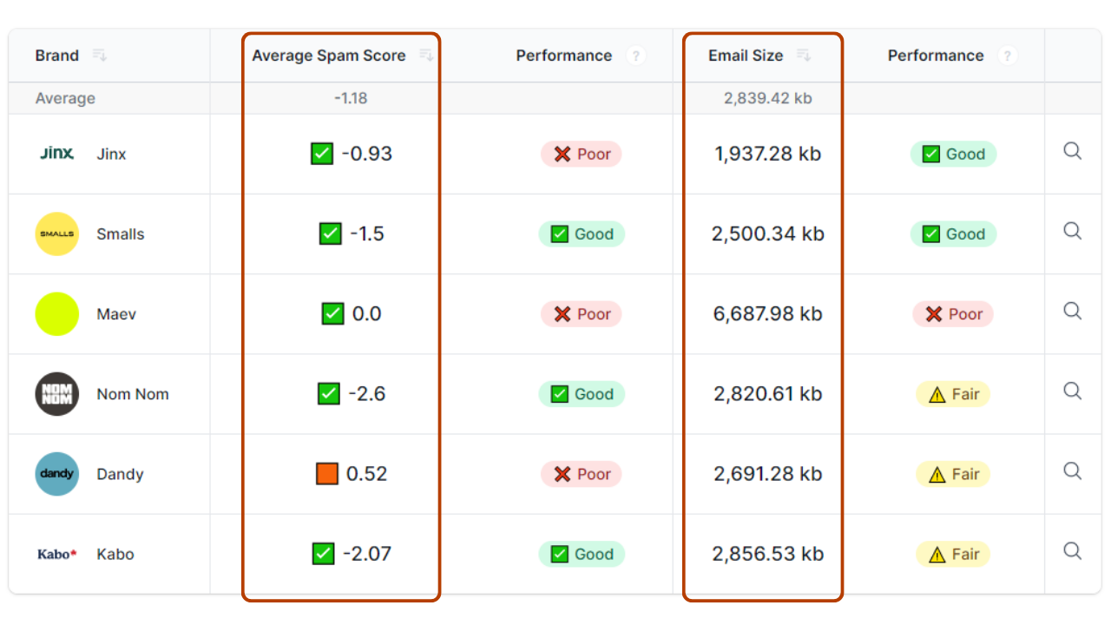This screenshot has height=625, width=1111.
Task: Click the Average row label
Action: pyautogui.click(x=65, y=98)
